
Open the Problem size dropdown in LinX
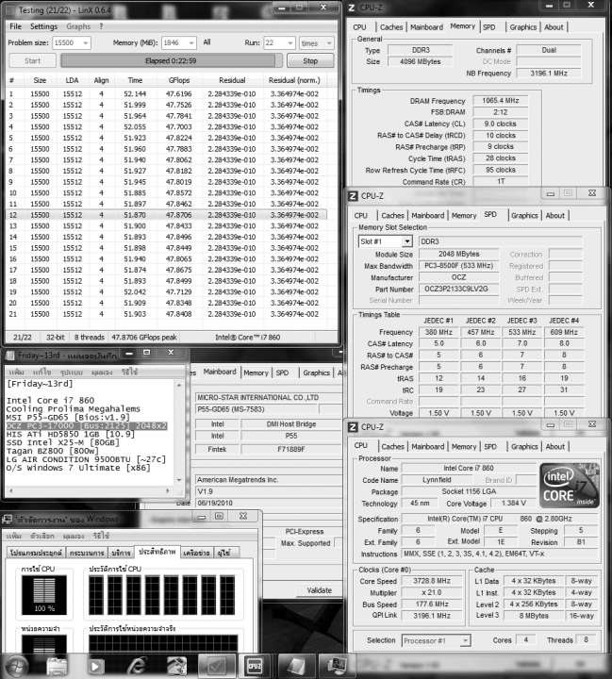85,42
